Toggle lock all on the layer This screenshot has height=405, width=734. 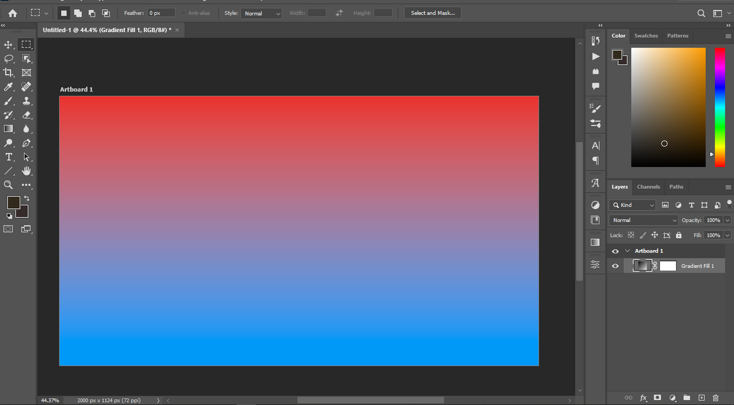tap(679, 235)
